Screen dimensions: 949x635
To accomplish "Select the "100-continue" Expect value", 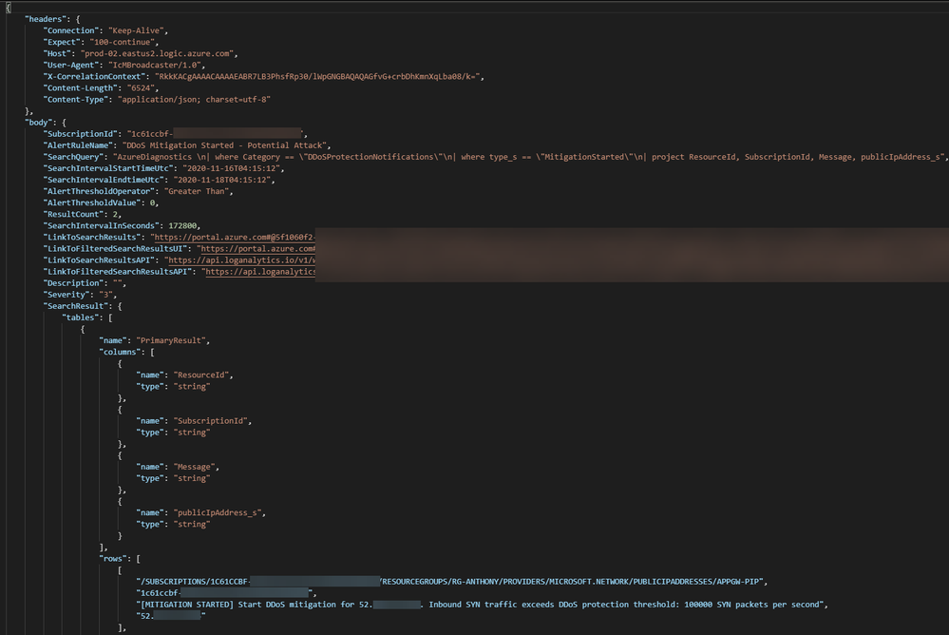I will pyautogui.click(x=122, y=42).
